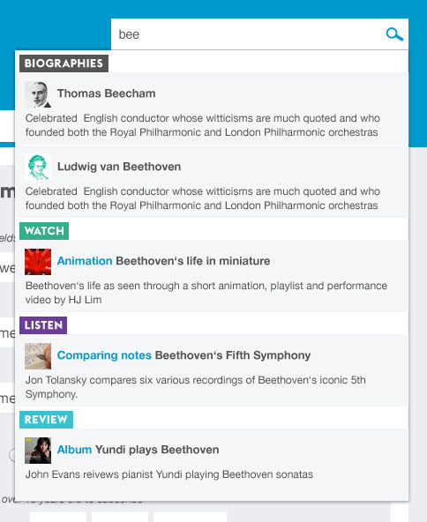Click description mentioning HJ Lim performance video

(x=206, y=293)
